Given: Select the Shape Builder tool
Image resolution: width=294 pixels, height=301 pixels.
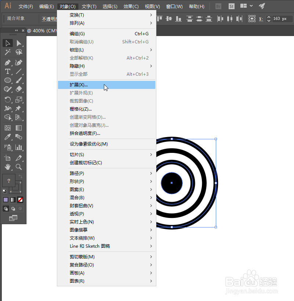Looking at the screenshot, I should tap(8, 117).
